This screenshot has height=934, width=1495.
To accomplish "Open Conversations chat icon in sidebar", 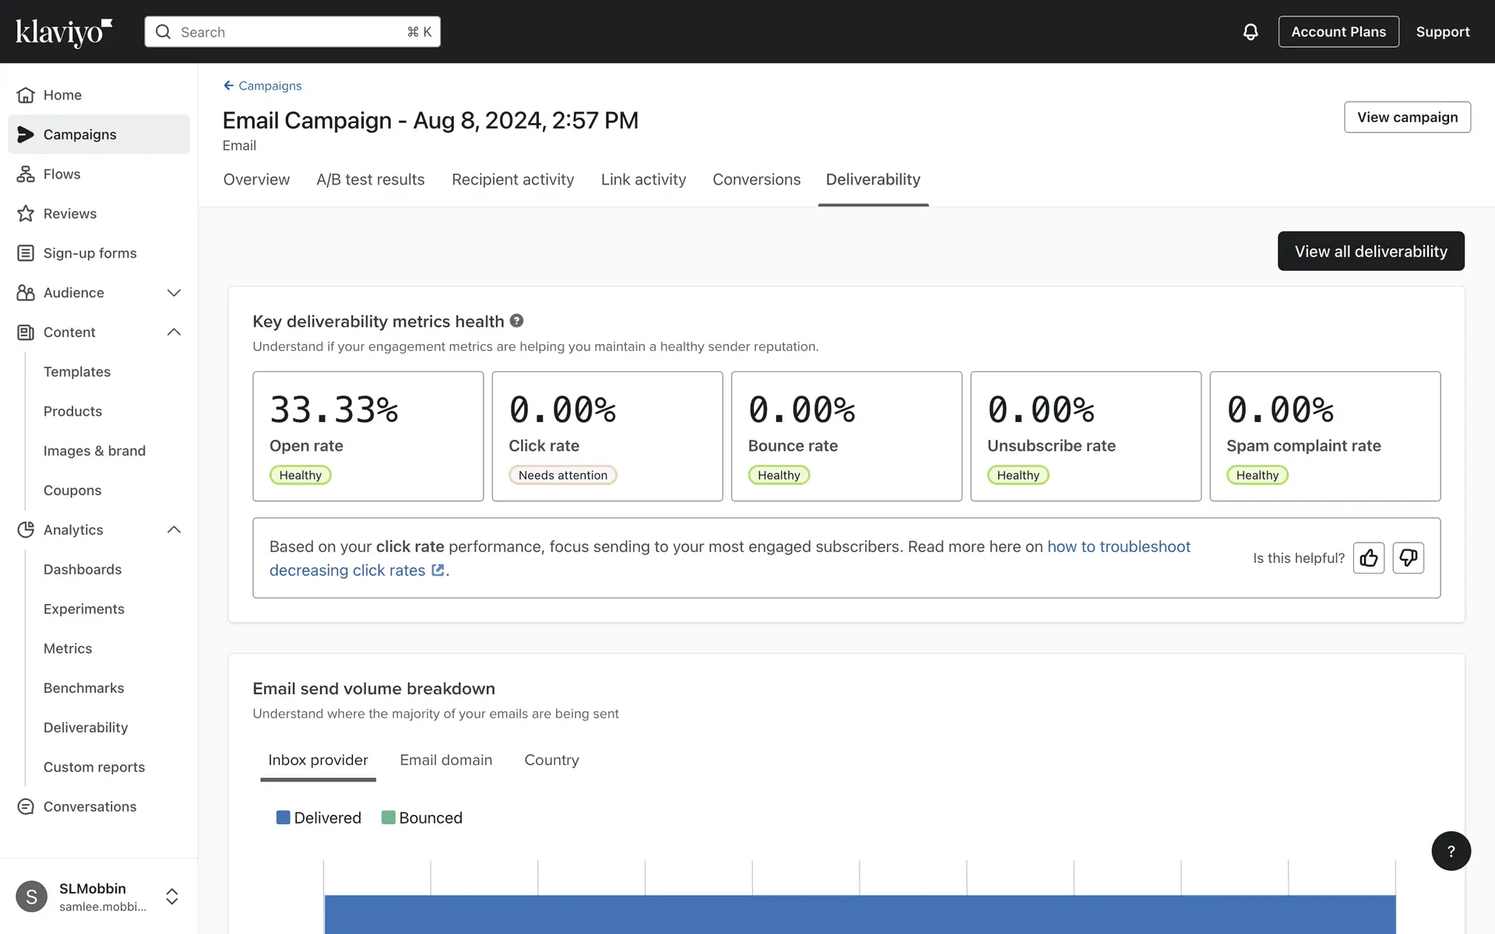I will [26, 806].
